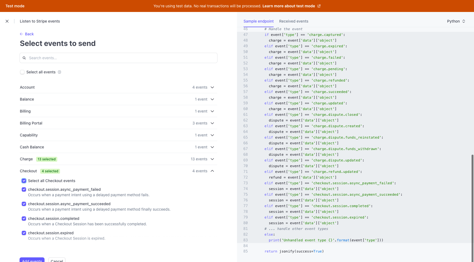This screenshot has height=262, width=474.
Task: Click the Back arrow link
Action: point(27,34)
